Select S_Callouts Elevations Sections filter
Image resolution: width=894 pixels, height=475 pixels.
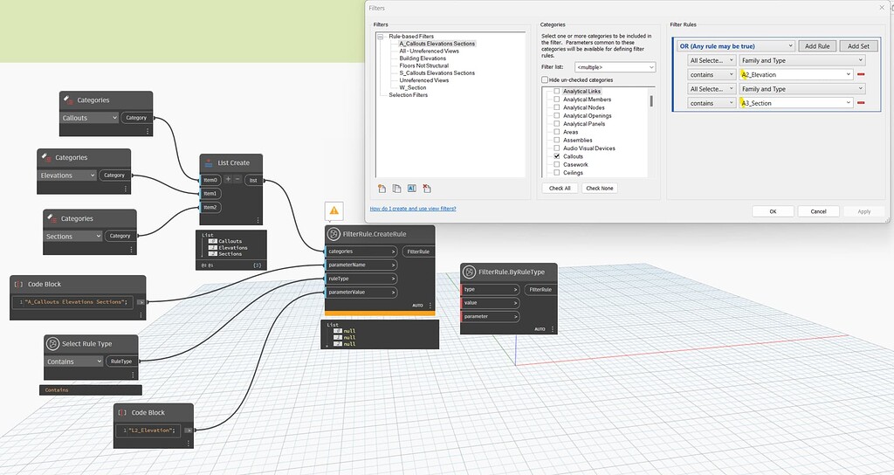437,72
